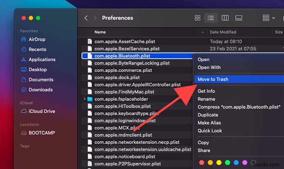
Task: Apply the red tag color
Action: [x=202, y=162]
